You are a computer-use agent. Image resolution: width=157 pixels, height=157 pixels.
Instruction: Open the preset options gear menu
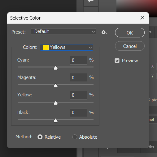coord(104,32)
